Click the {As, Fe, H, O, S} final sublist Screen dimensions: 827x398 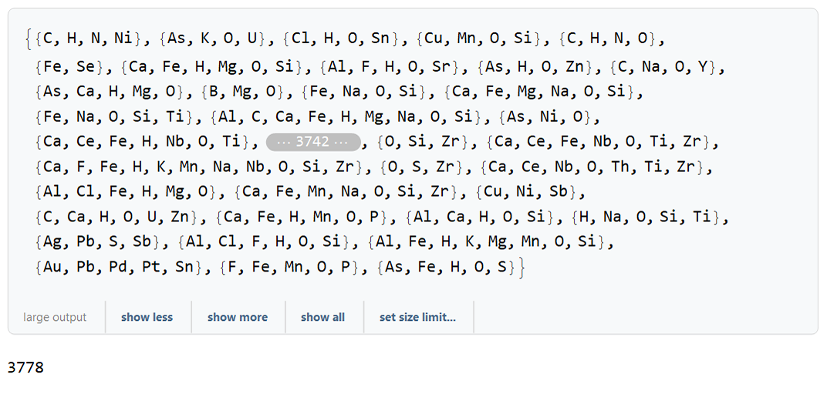[x=446, y=268]
